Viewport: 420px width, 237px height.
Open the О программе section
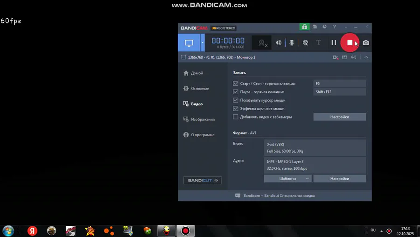tap(199, 135)
